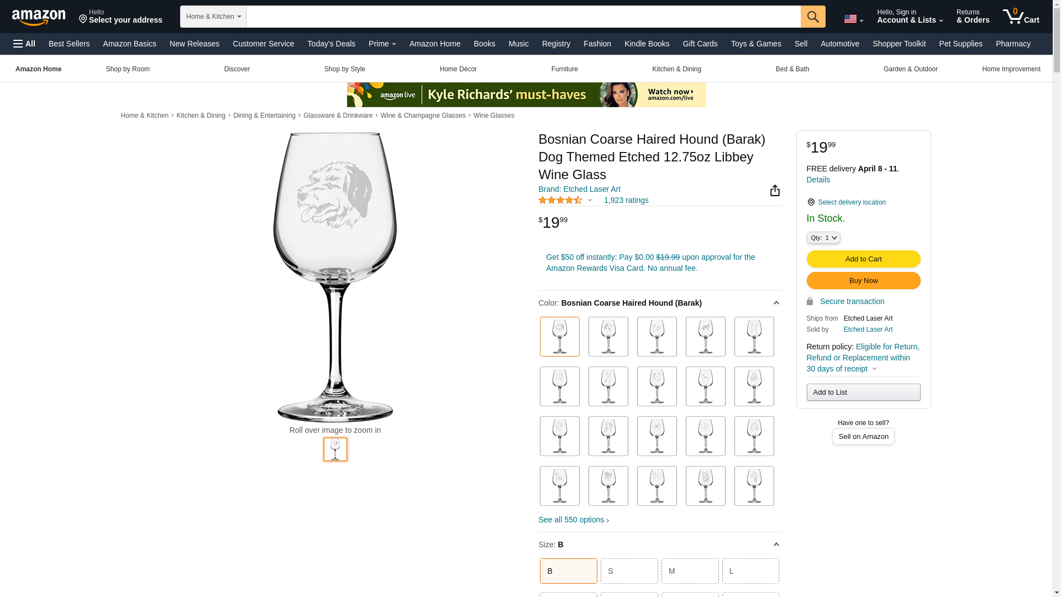
Task: Click See all 550 options link
Action: [x=574, y=520]
